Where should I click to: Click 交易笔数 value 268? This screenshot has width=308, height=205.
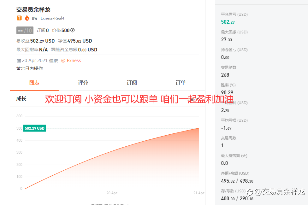tap(225, 75)
